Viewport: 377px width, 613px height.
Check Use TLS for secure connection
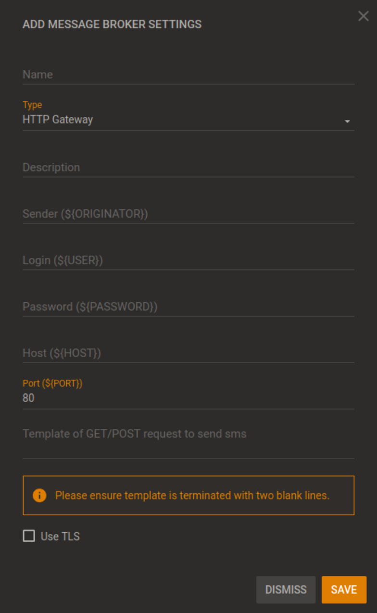click(x=28, y=536)
